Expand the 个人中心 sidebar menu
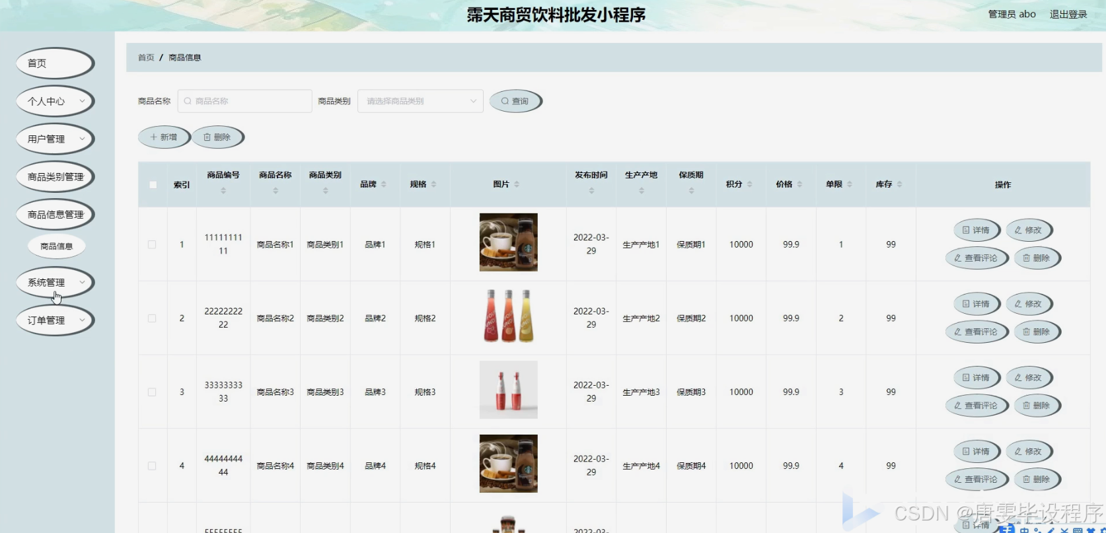 pyautogui.click(x=55, y=101)
